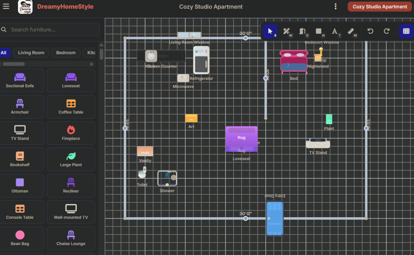Choose the text annotation tool
This screenshot has height=255, width=414.
tap(335, 31)
